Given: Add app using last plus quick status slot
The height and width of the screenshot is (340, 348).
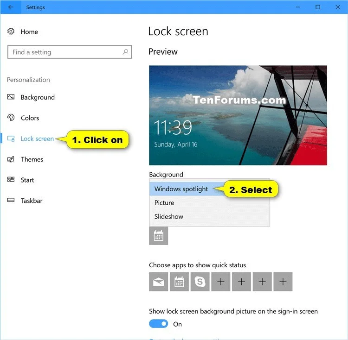Looking at the screenshot, I should tap(283, 282).
